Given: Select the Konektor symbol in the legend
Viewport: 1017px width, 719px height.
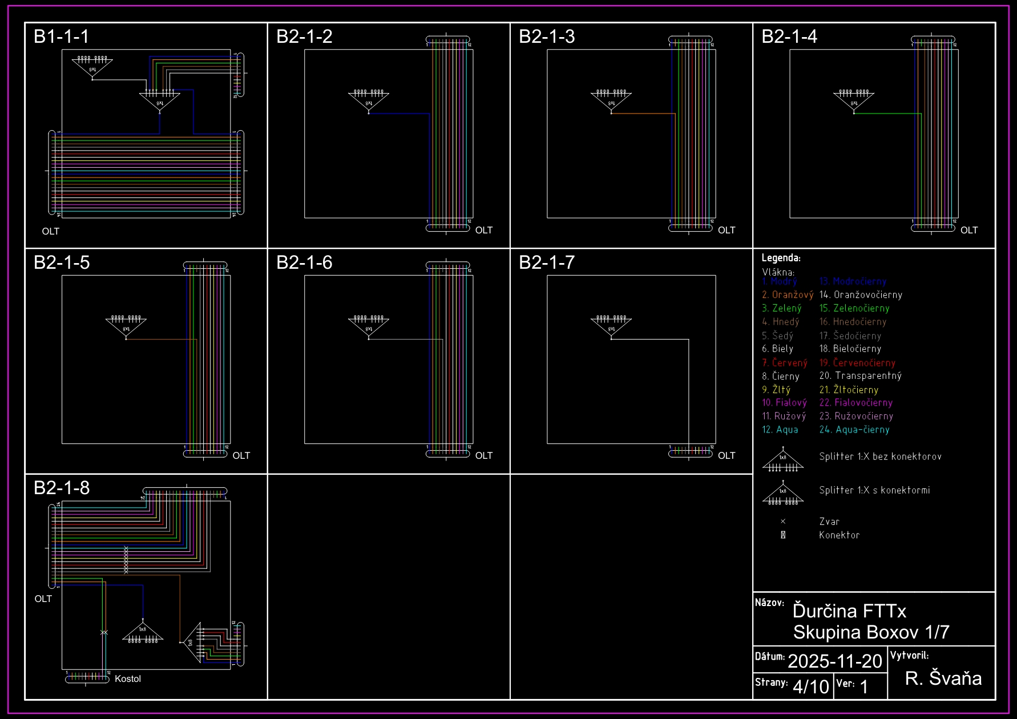Looking at the screenshot, I should click(783, 535).
